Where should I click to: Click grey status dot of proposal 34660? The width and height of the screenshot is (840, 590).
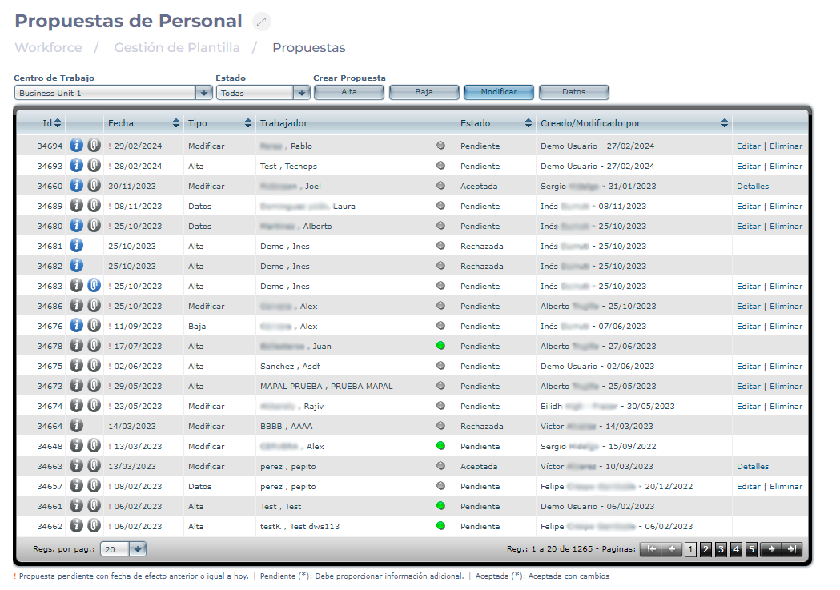point(440,186)
